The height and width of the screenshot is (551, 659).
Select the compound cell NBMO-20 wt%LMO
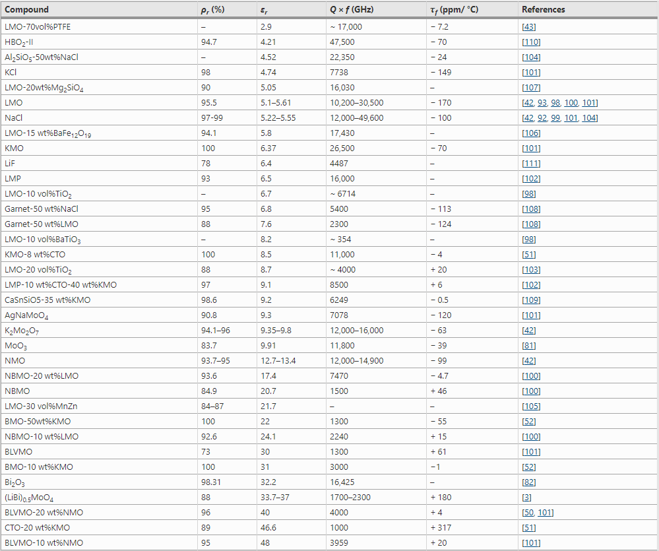click(x=42, y=375)
